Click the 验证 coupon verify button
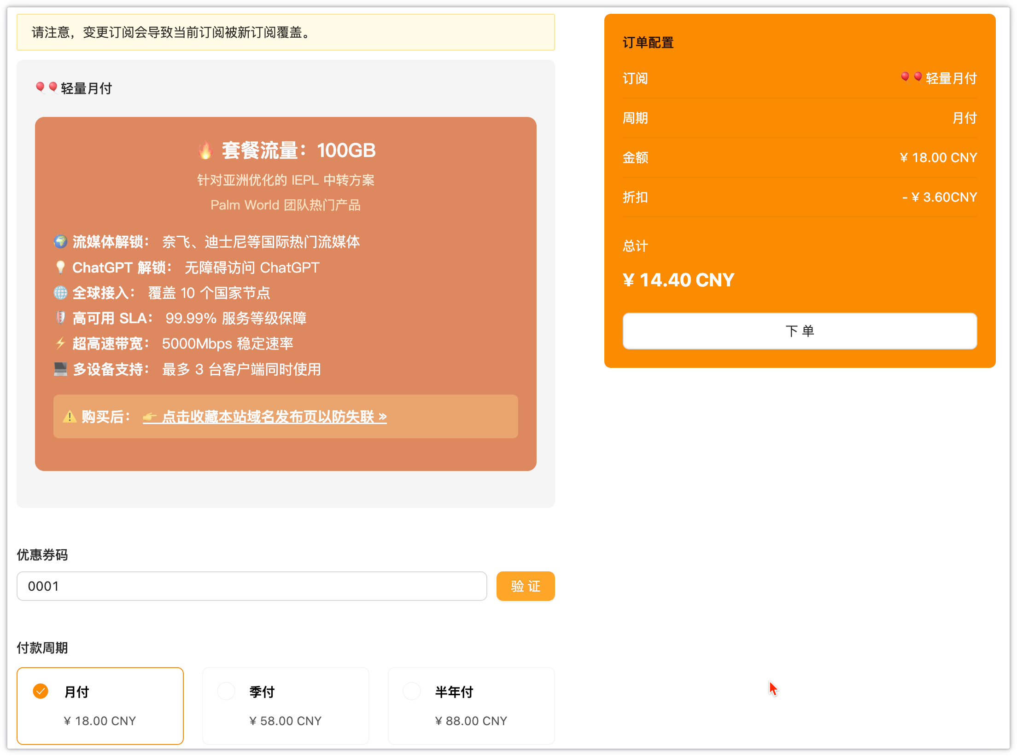Screen dimensions: 1017x756 click(x=525, y=586)
